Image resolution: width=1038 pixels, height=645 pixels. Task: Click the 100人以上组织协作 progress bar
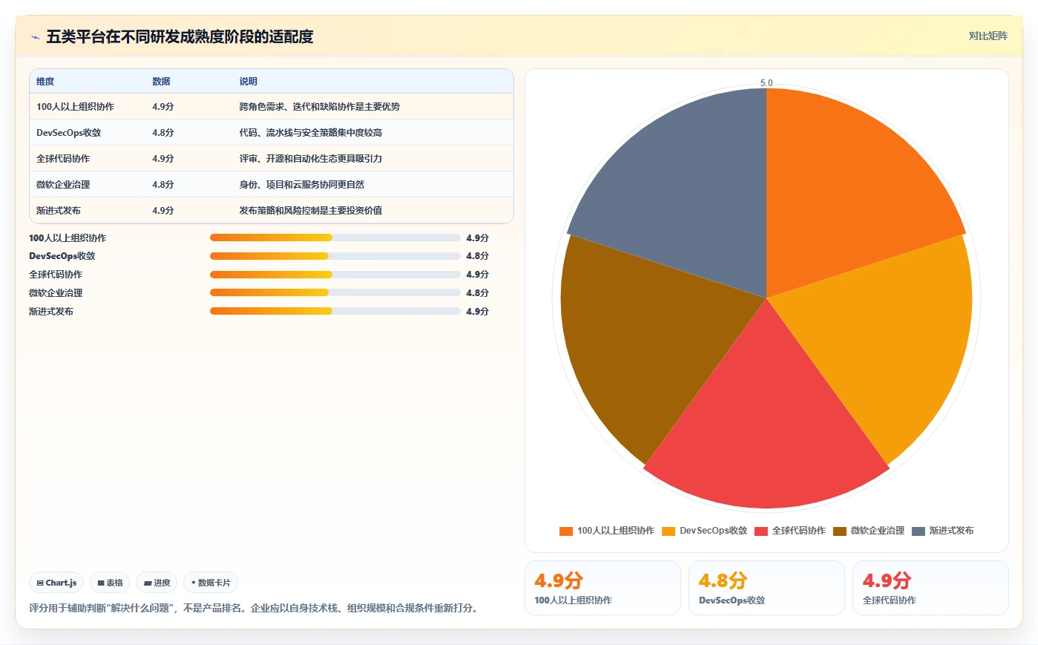tap(335, 238)
